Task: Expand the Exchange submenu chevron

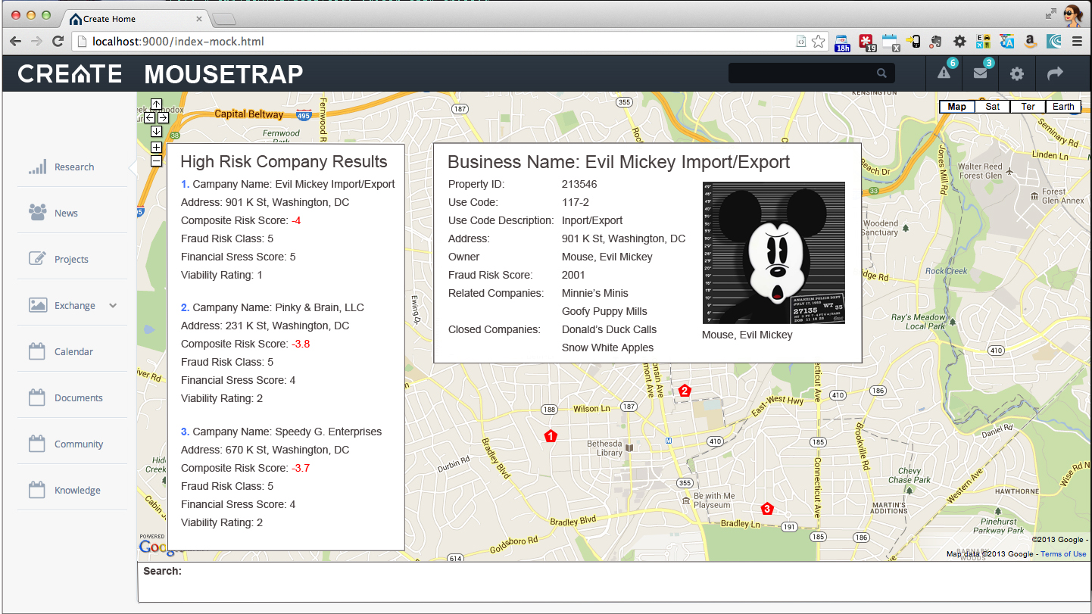Action: [x=113, y=306]
